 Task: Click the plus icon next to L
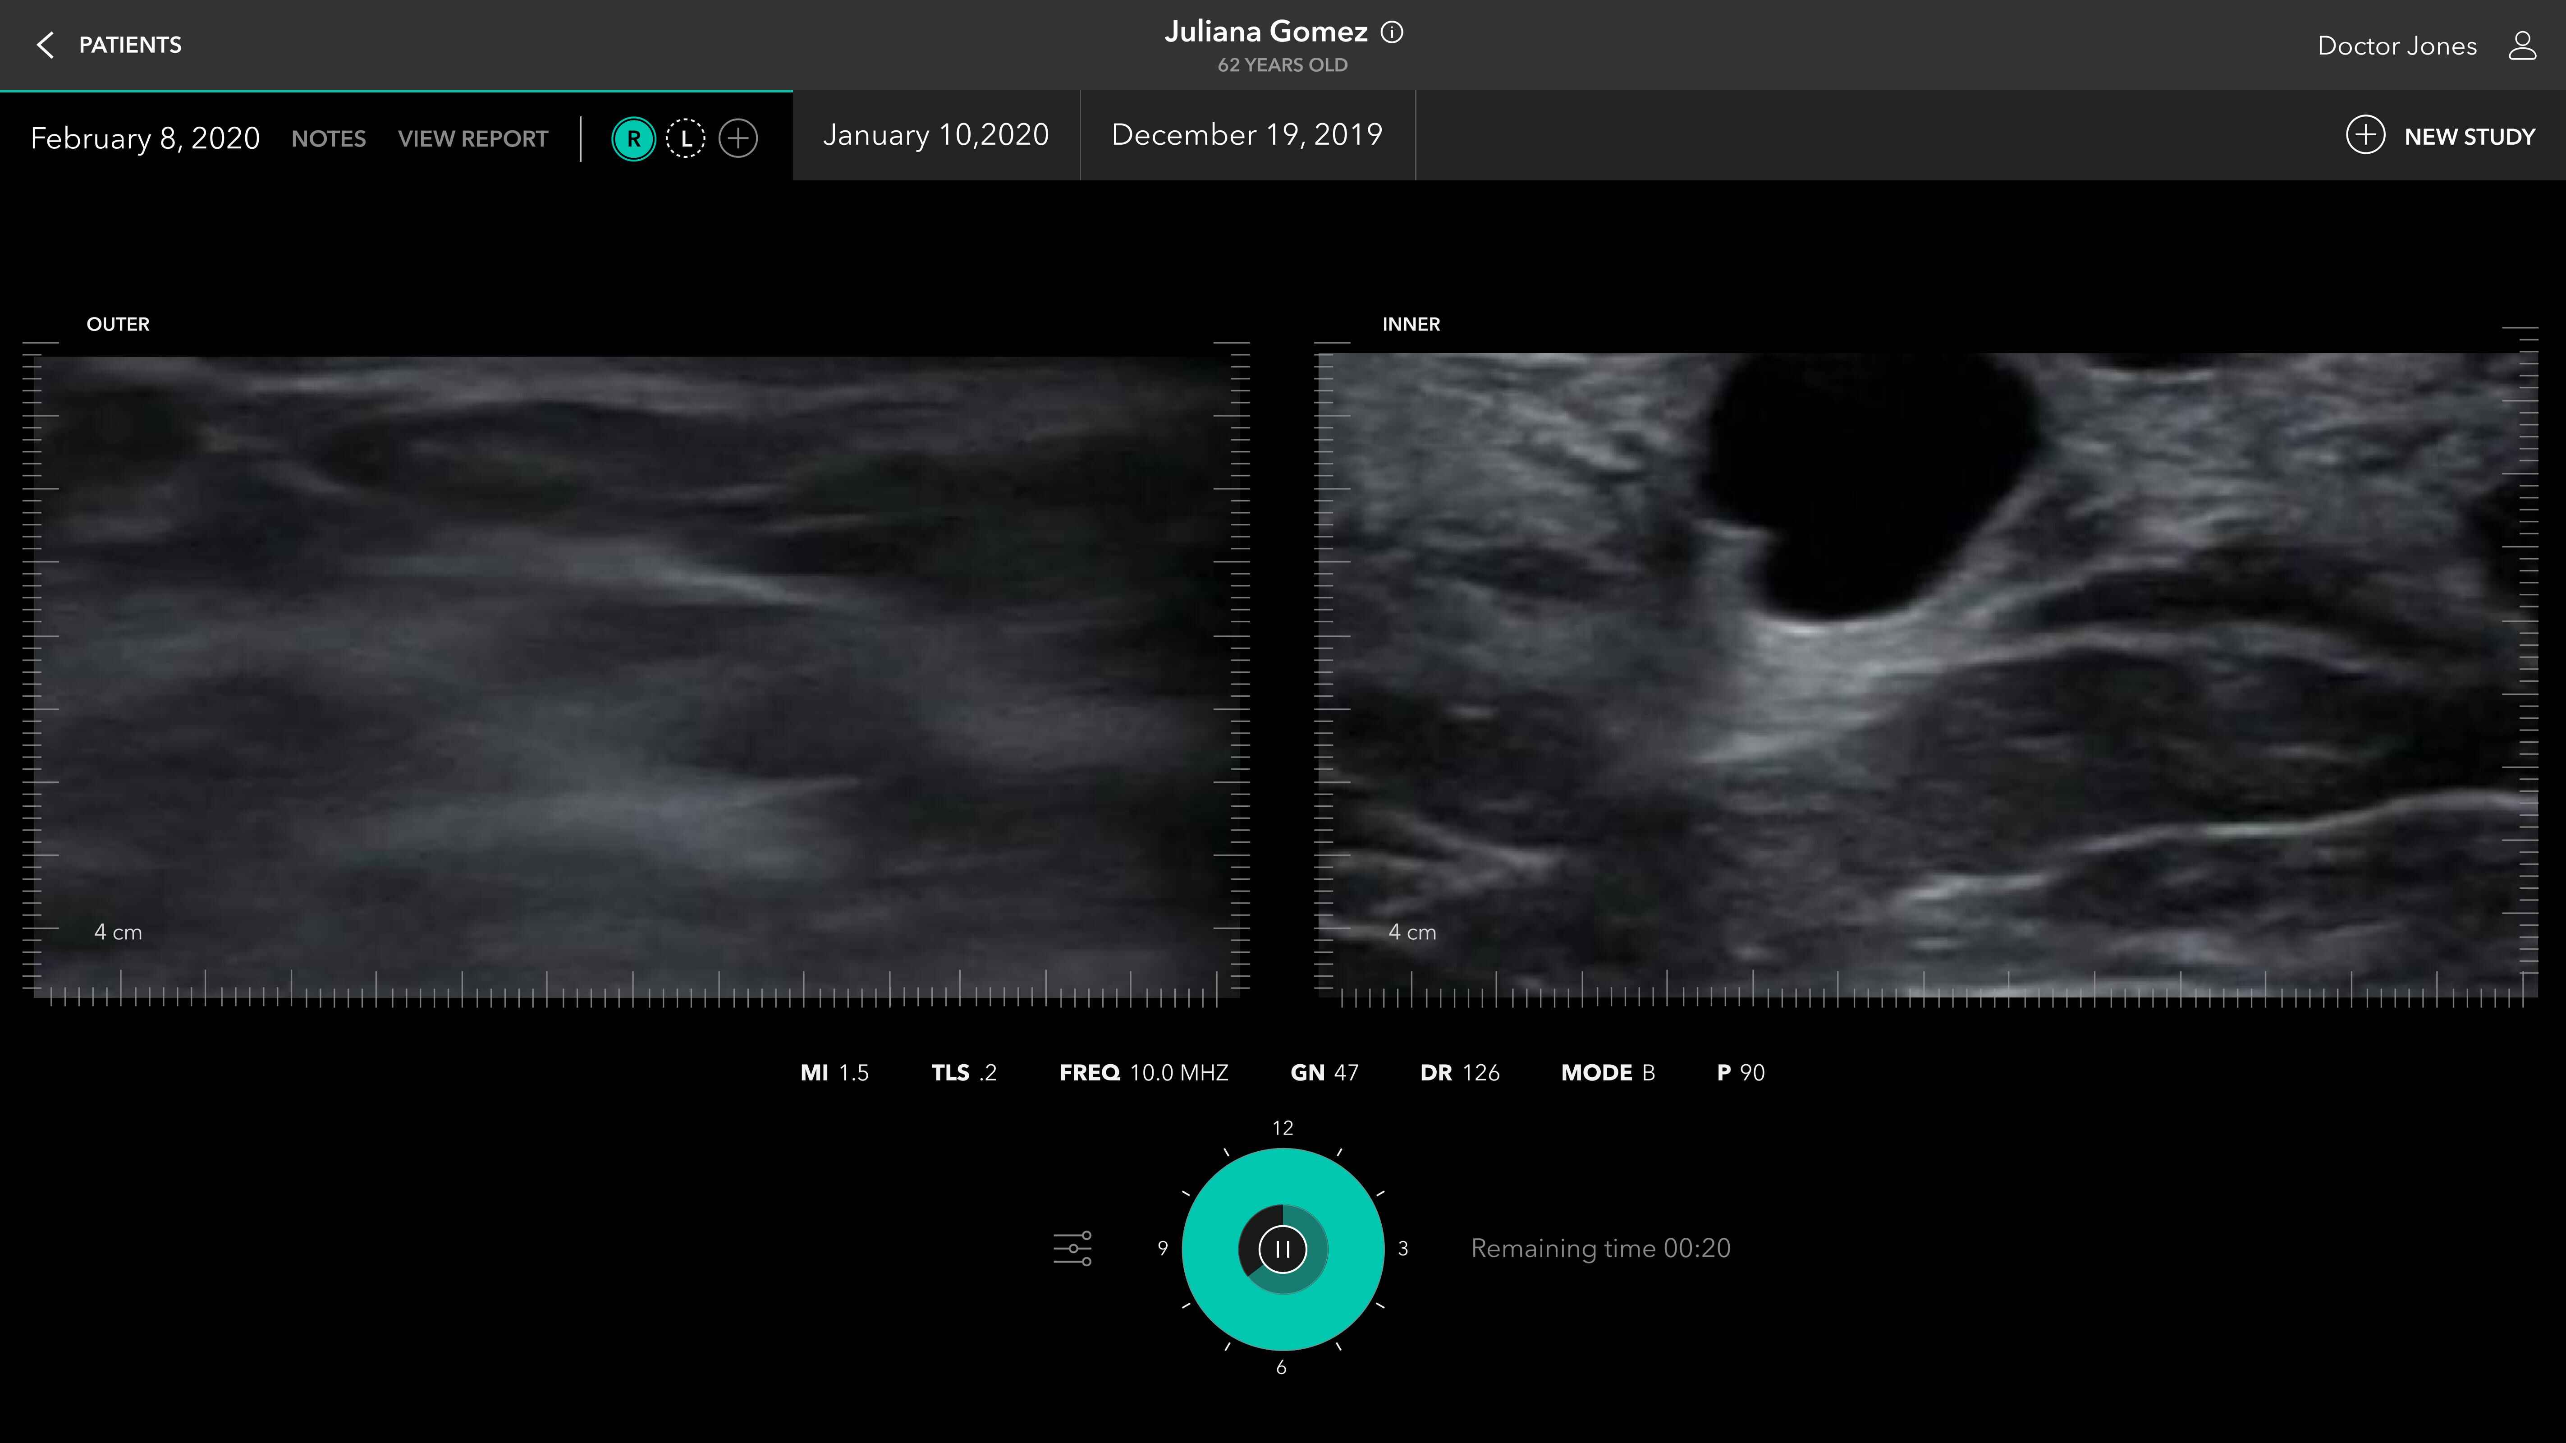click(x=738, y=138)
